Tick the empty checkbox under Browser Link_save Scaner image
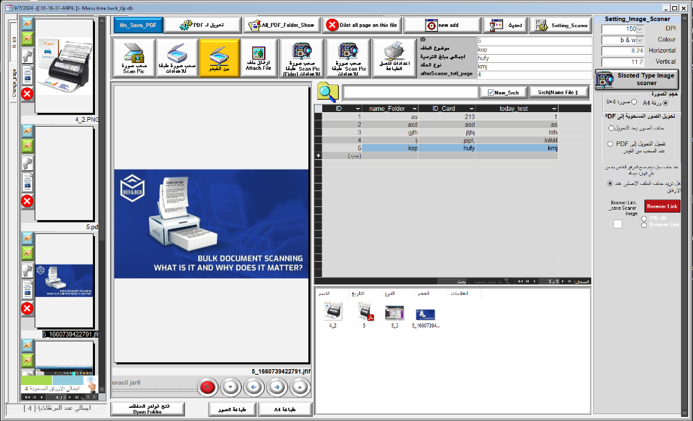The width and height of the screenshot is (693, 421). pos(618,224)
